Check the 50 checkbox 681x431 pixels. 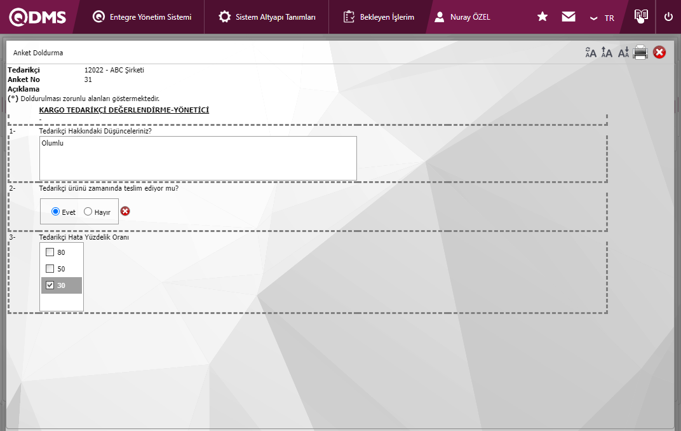[x=50, y=268]
